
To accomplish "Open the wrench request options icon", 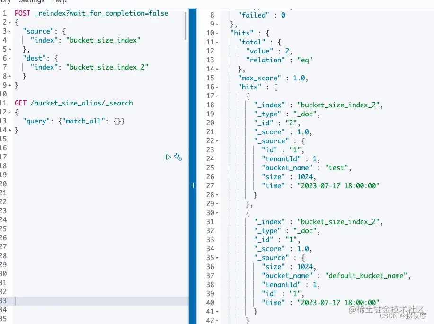I will (178, 157).
